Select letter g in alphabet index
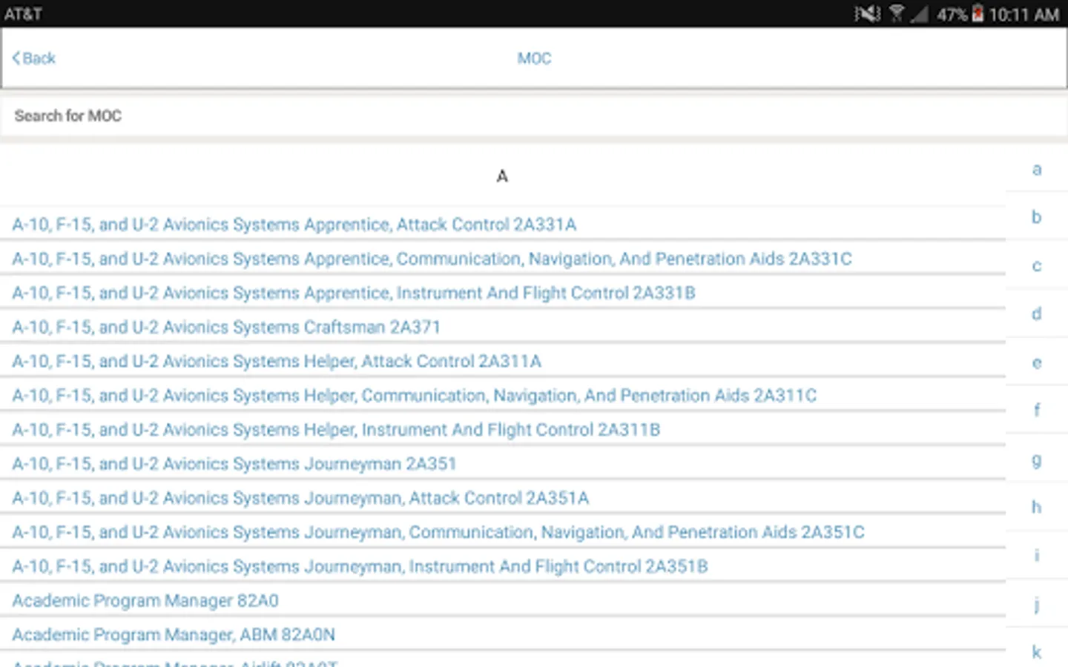The width and height of the screenshot is (1068, 667). [x=1036, y=460]
